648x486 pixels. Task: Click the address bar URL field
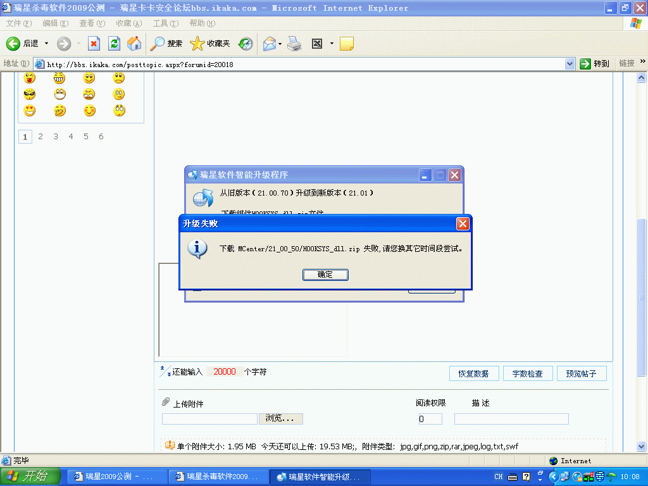pyautogui.click(x=305, y=65)
